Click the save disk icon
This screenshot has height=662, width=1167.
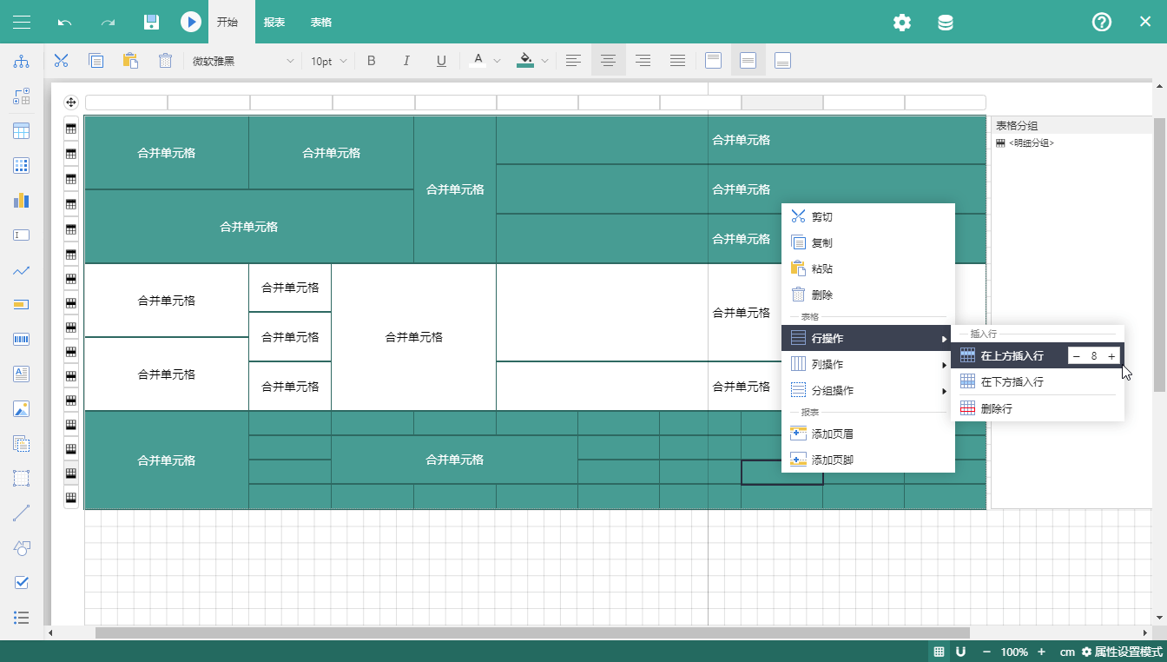(151, 22)
